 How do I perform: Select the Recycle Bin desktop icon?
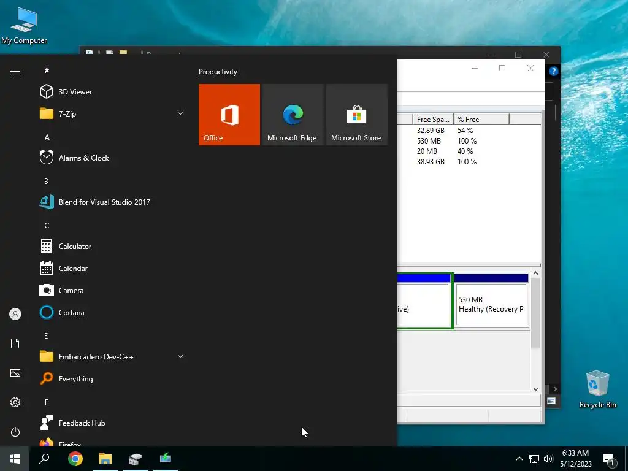(x=597, y=389)
